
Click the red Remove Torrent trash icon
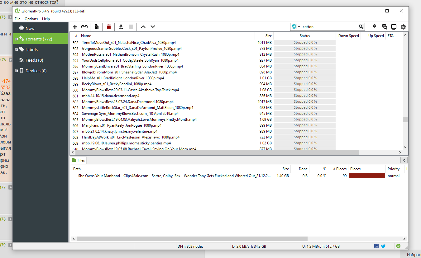109,27
